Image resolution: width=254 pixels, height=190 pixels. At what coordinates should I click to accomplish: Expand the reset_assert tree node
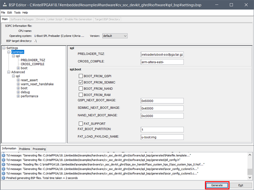(18, 80)
